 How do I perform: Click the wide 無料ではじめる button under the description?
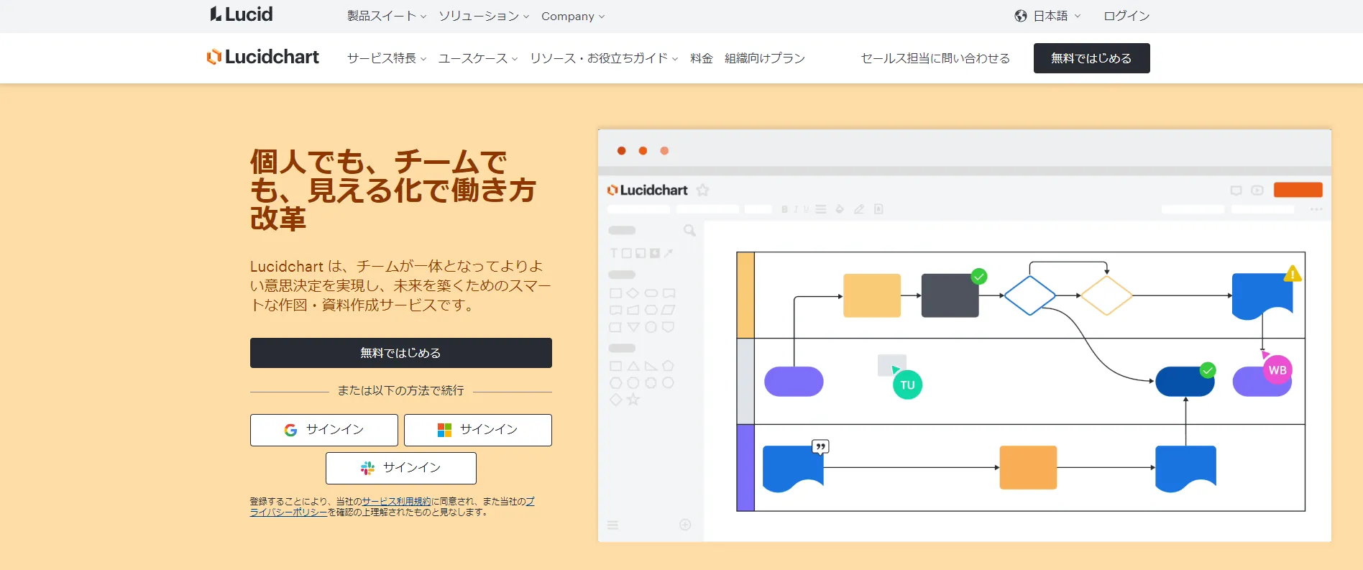point(401,353)
